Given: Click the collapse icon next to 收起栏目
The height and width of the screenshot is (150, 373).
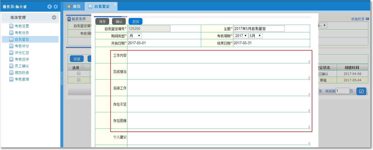Looking at the screenshot, I should click(367, 19).
